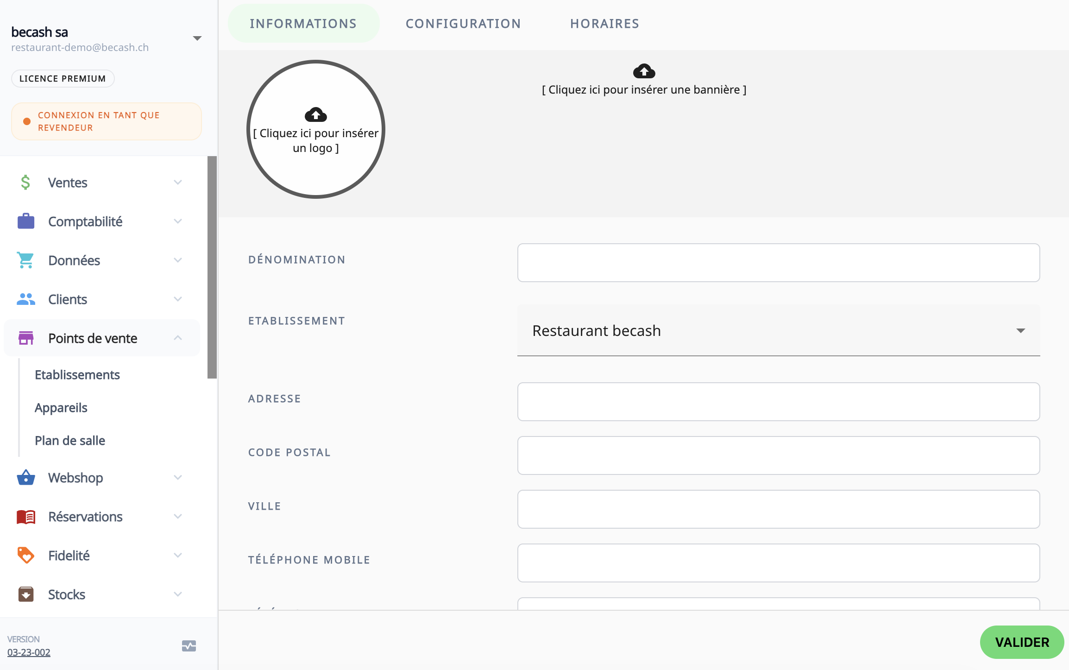Open version link 03-23-002

(29, 652)
